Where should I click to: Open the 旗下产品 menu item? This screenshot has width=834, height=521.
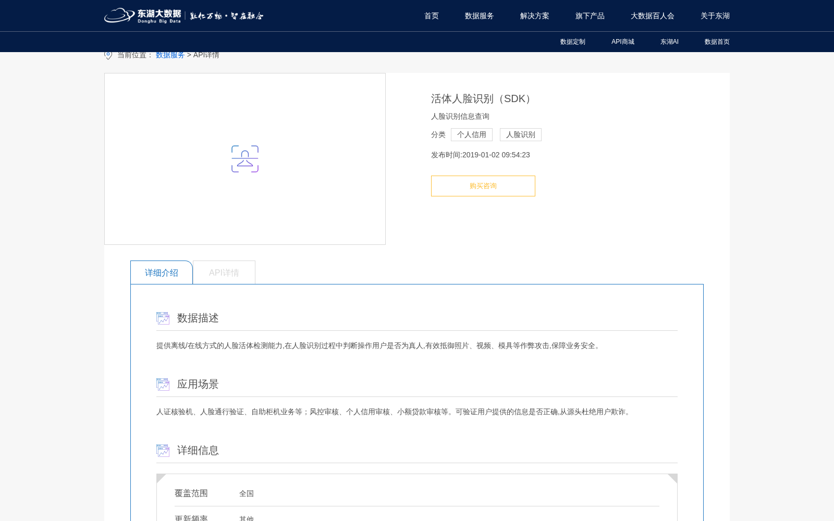(590, 16)
